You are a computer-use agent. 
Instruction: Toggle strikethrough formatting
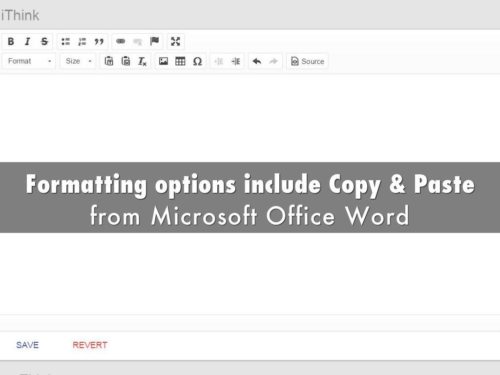tap(44, 42)
